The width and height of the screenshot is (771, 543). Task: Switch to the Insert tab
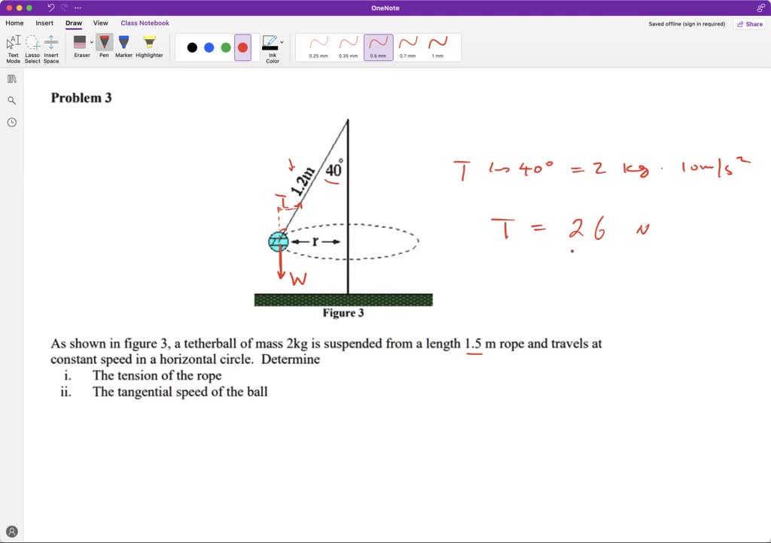(x=44, y=23)
